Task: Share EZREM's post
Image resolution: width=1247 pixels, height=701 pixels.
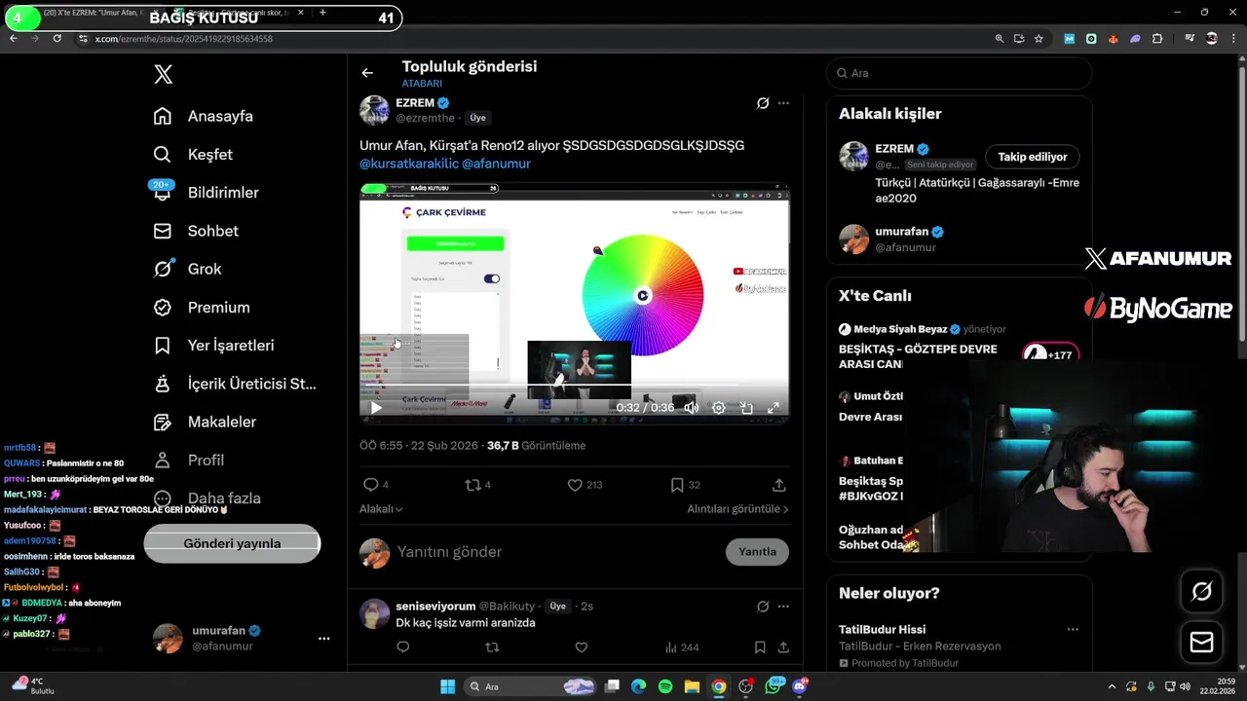Action: click(779, 485)
